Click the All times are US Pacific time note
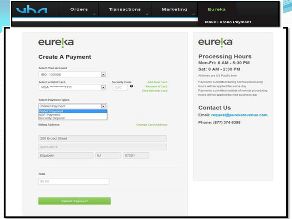 (x=217, y=76)
